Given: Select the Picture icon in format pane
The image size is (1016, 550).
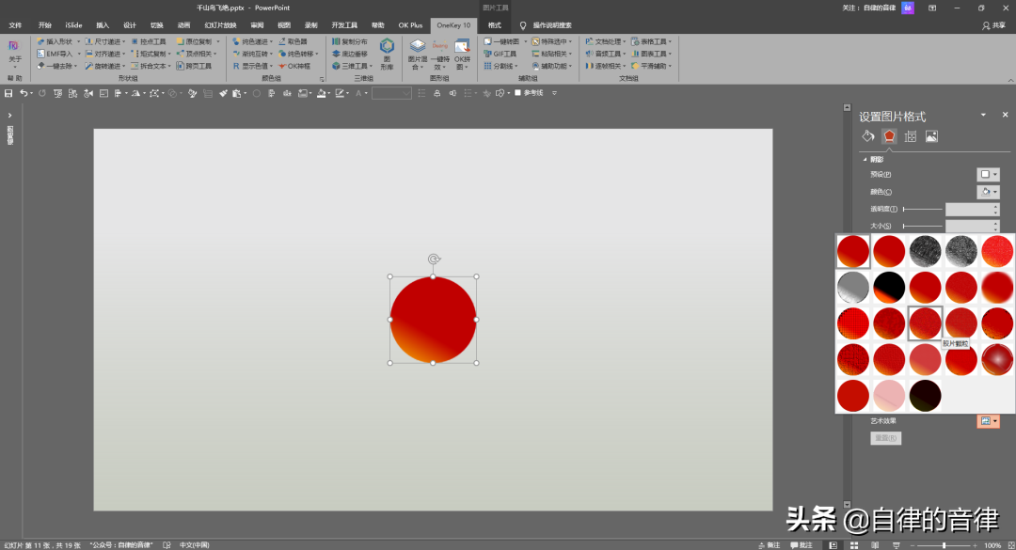Looking at the screenshot, I should coord(931,136).
